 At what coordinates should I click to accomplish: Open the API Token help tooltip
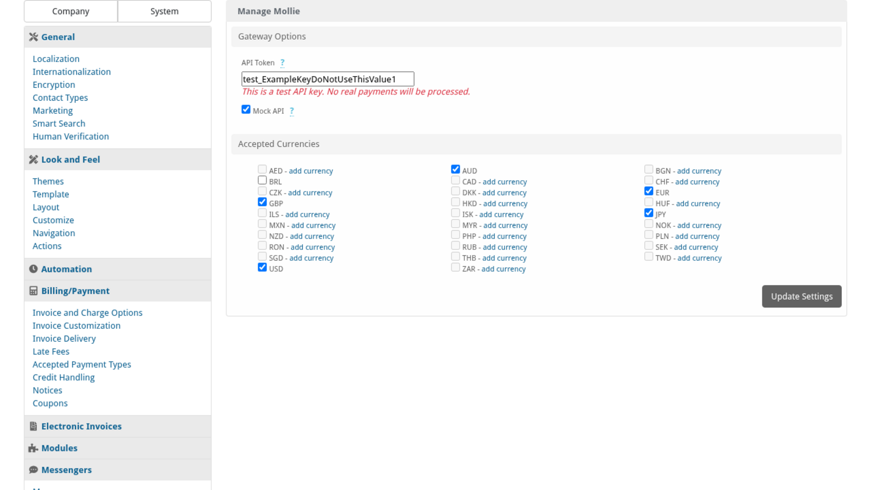[282, 63]
